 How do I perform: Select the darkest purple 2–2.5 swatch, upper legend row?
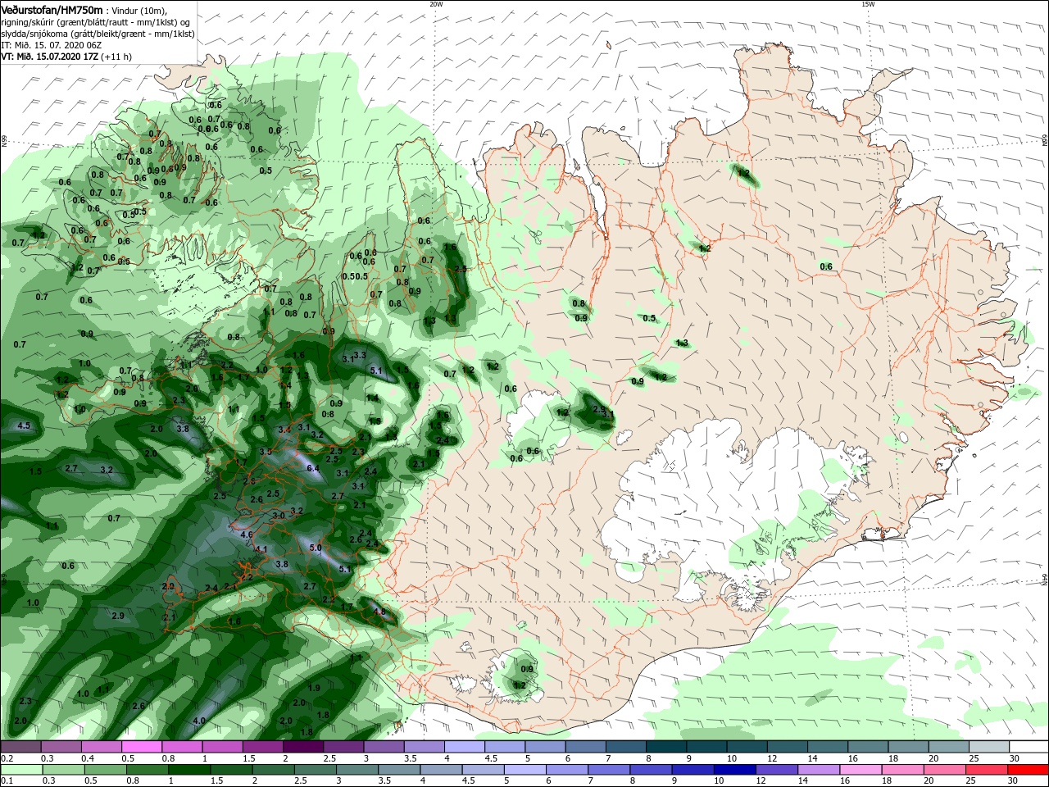click(303, 747)
